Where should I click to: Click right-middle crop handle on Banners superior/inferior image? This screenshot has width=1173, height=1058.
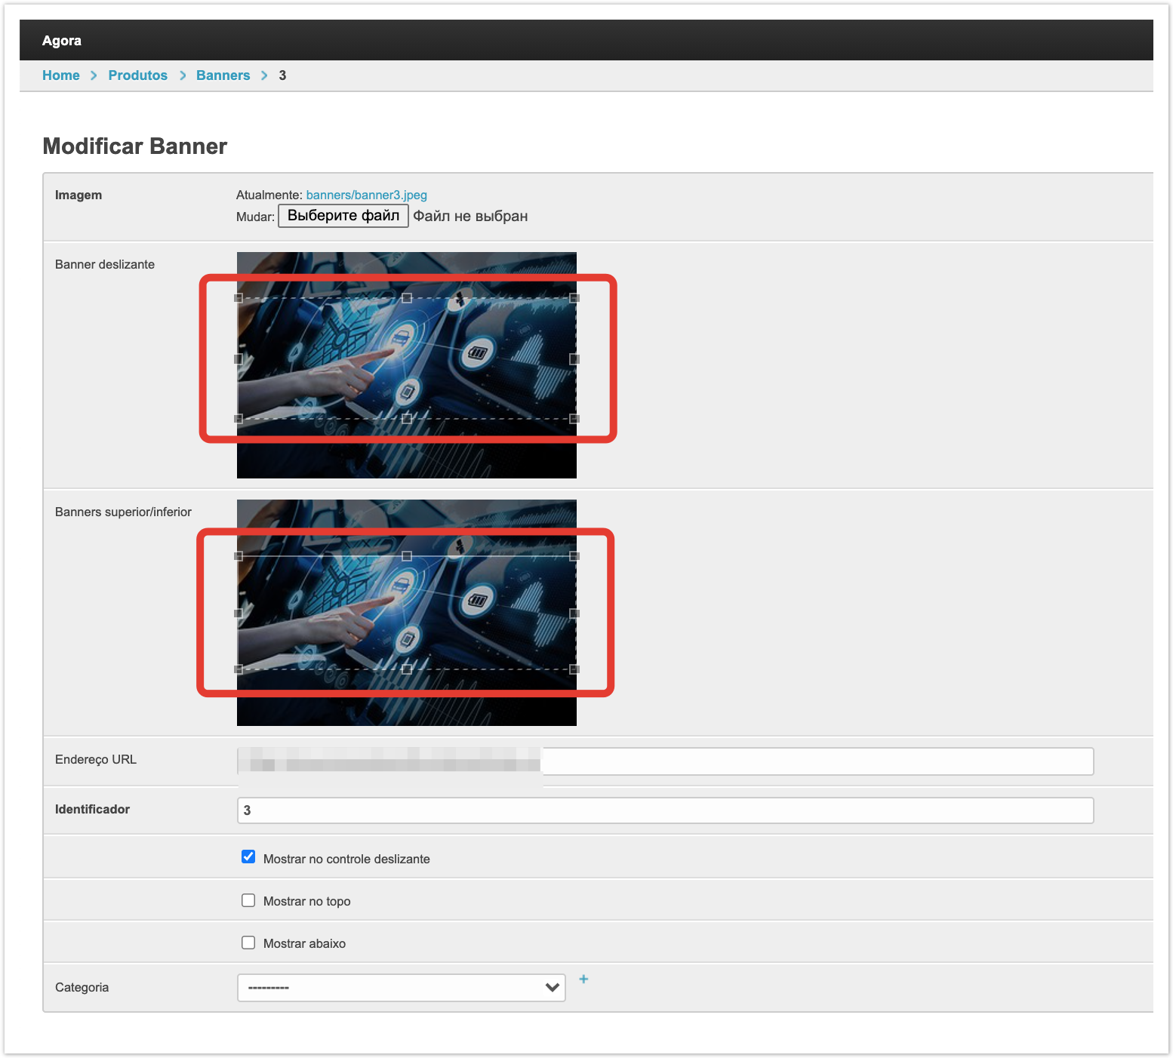574,614
